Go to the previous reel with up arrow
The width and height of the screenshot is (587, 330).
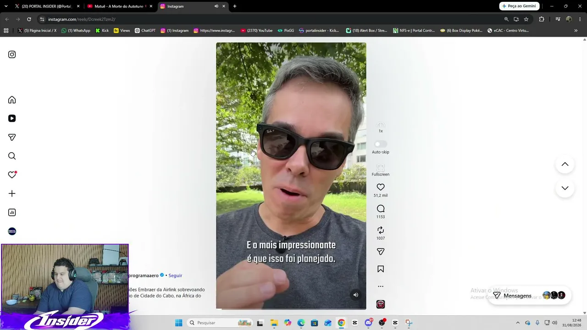click(x=565, y=164)
